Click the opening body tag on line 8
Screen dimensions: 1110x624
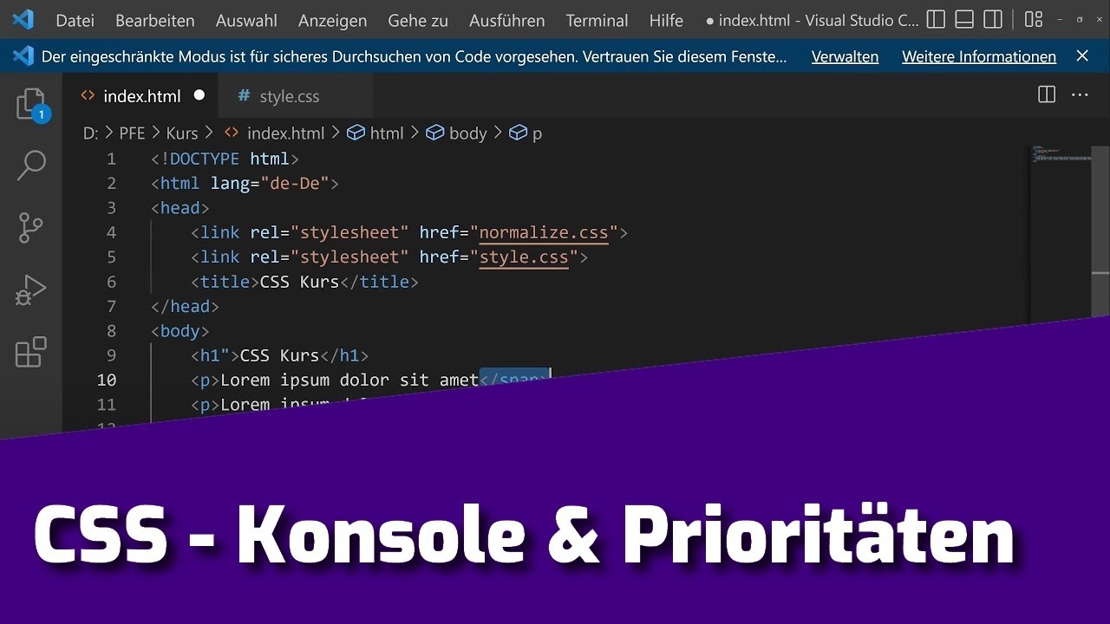click(x=180, y=331)
